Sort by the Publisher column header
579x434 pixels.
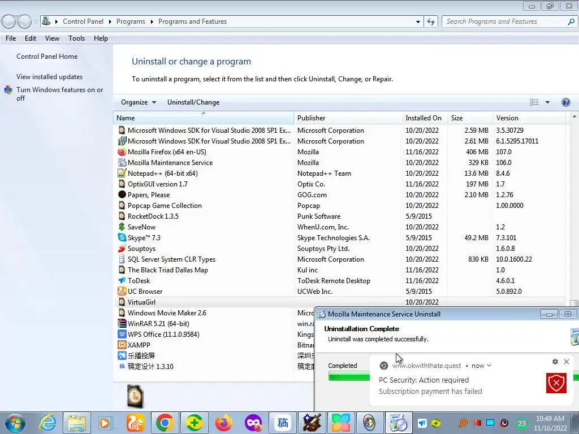coord(348,118)
